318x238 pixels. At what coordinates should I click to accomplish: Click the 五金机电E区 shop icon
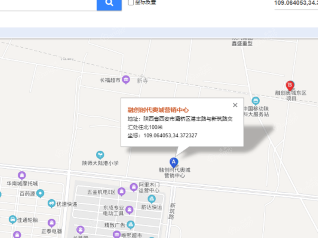[x=121, y=192]
